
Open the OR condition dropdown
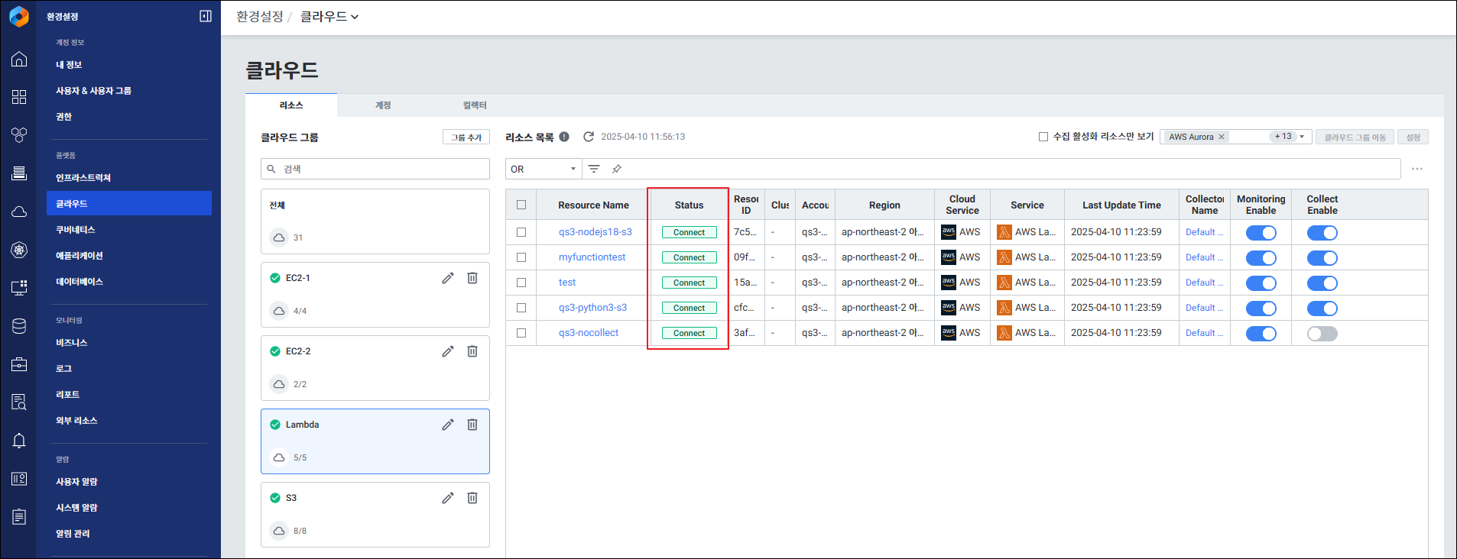point(544,169)
